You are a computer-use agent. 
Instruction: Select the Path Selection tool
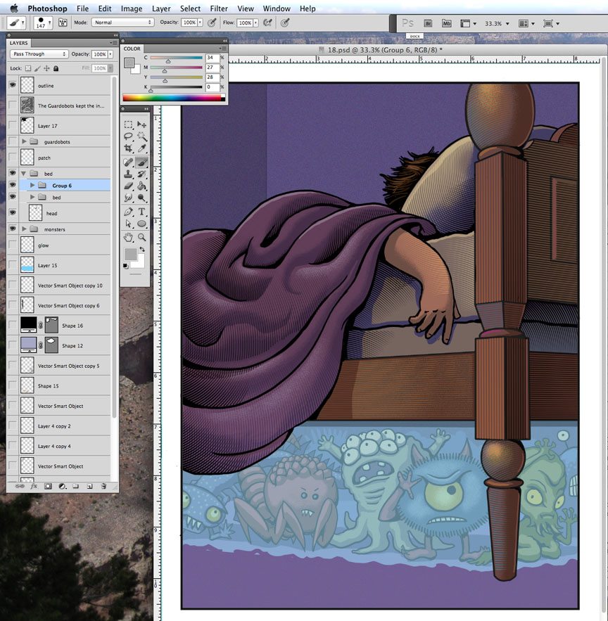(x=128, y=224)
